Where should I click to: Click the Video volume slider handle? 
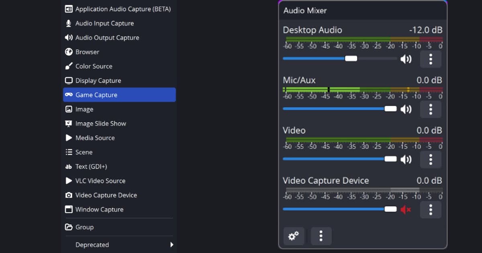click(390, 159)
